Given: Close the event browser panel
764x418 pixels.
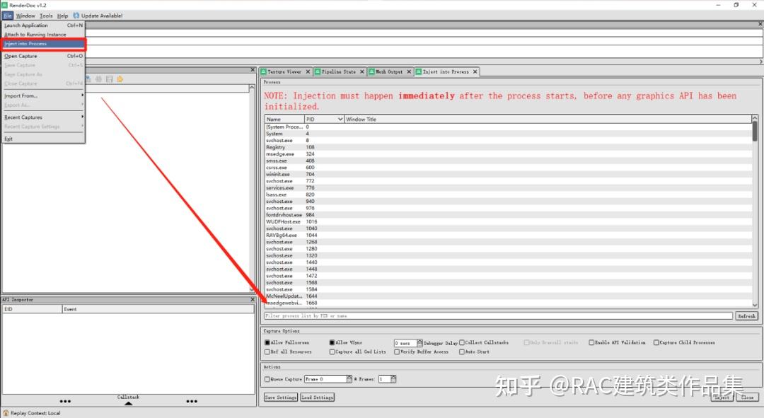Looking at the screenshot, I should (253, 69).
